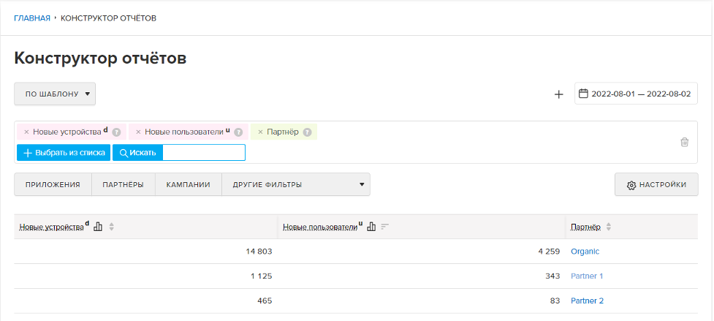Remove the Новые пользователи metric tag
Screen dimensions: 714x321
click(x=138, y=132)
